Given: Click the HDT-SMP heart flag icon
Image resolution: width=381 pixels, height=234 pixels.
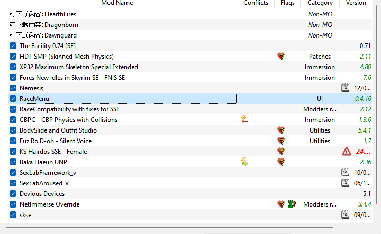Looking at the screenshot, I should coord(281,57).
